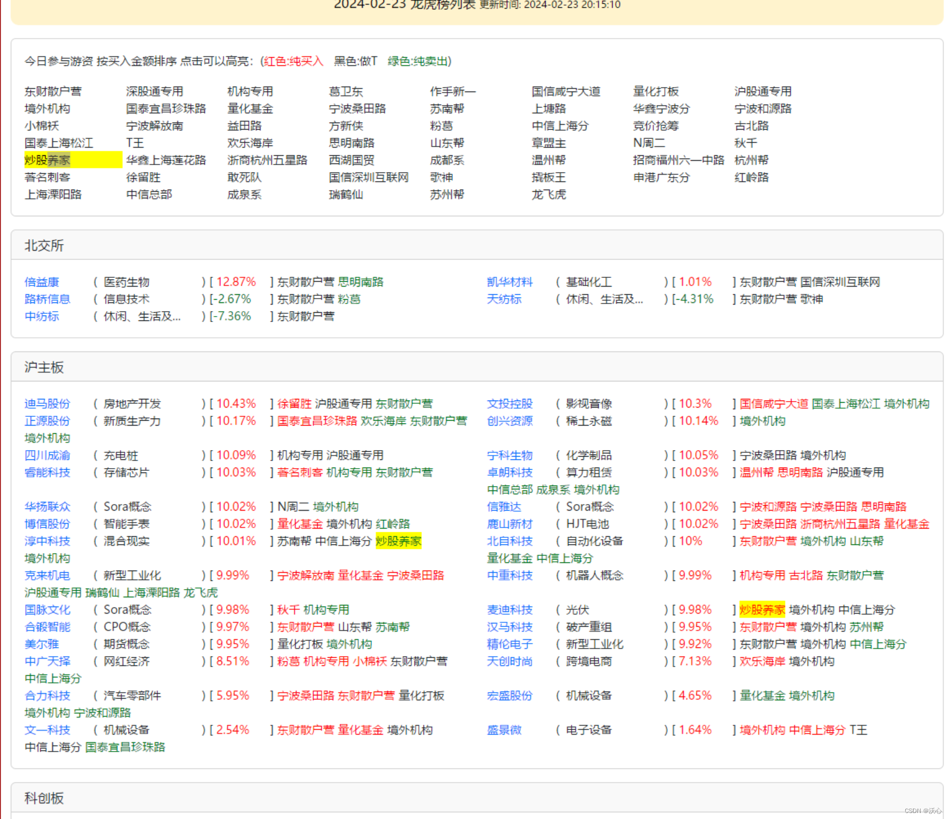This screenshot has width=950, height=819.
Task: Open stock 美尔雅
Action: (x=42, y=644)
